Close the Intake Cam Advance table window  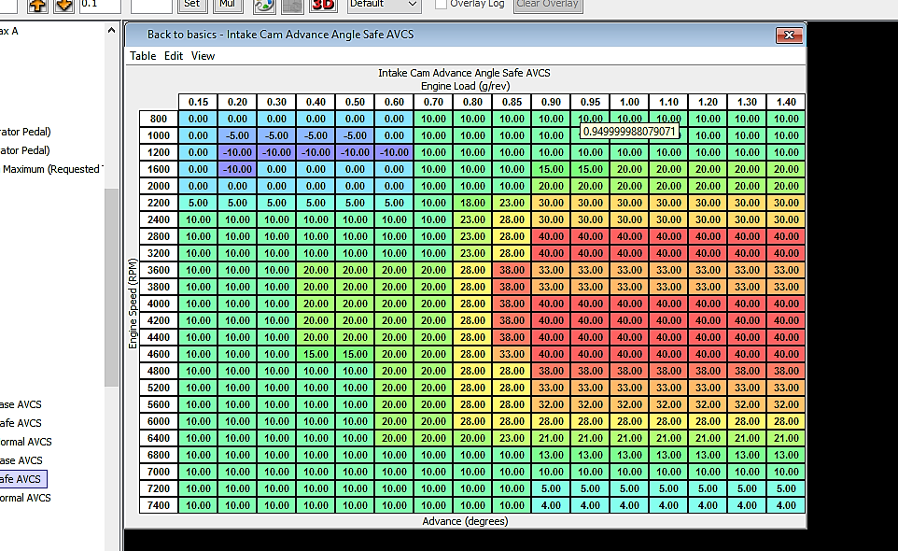(789, 35)
